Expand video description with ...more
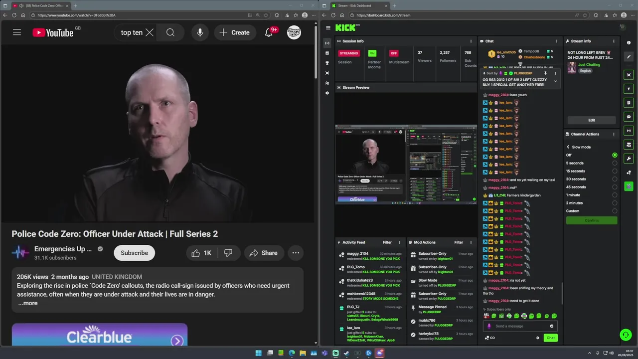638x359 pixels. [28, 303]
